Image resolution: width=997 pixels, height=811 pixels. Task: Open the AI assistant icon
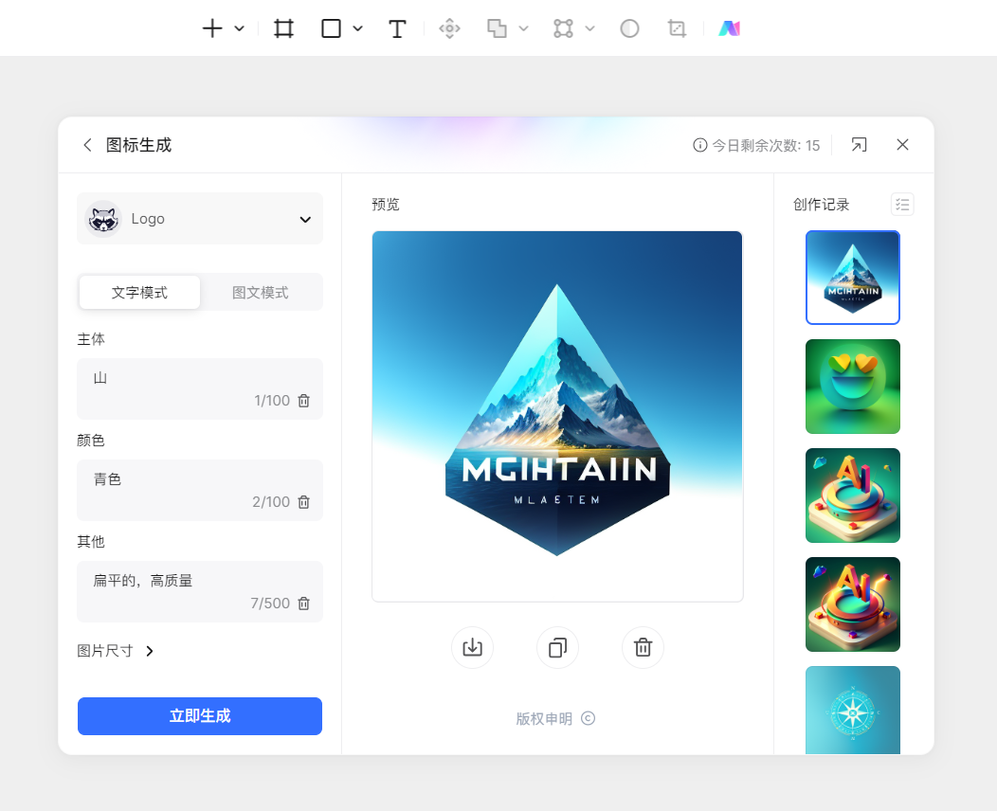(x=730, y=28)
